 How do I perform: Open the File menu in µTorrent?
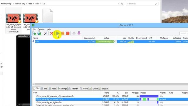[34, 29]
